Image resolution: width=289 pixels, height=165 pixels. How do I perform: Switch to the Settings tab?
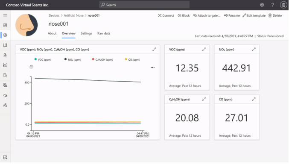coord(86,33)
